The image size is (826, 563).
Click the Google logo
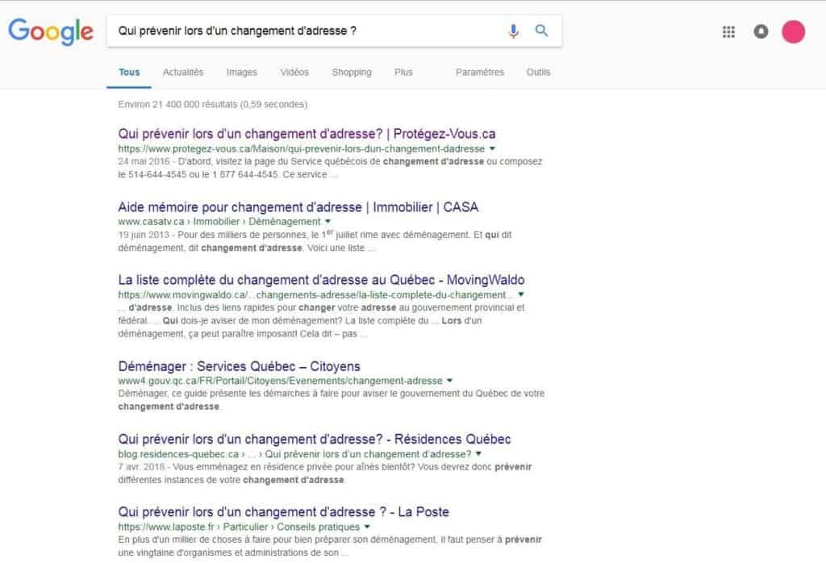(x=51, y=31)
